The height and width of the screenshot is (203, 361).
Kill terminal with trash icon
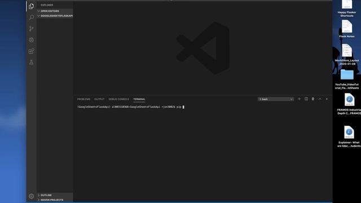coord(313,99)
